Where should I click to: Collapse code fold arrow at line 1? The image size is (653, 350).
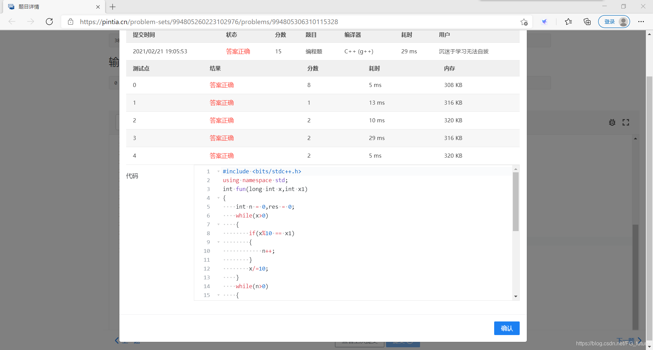coord(218,172)
